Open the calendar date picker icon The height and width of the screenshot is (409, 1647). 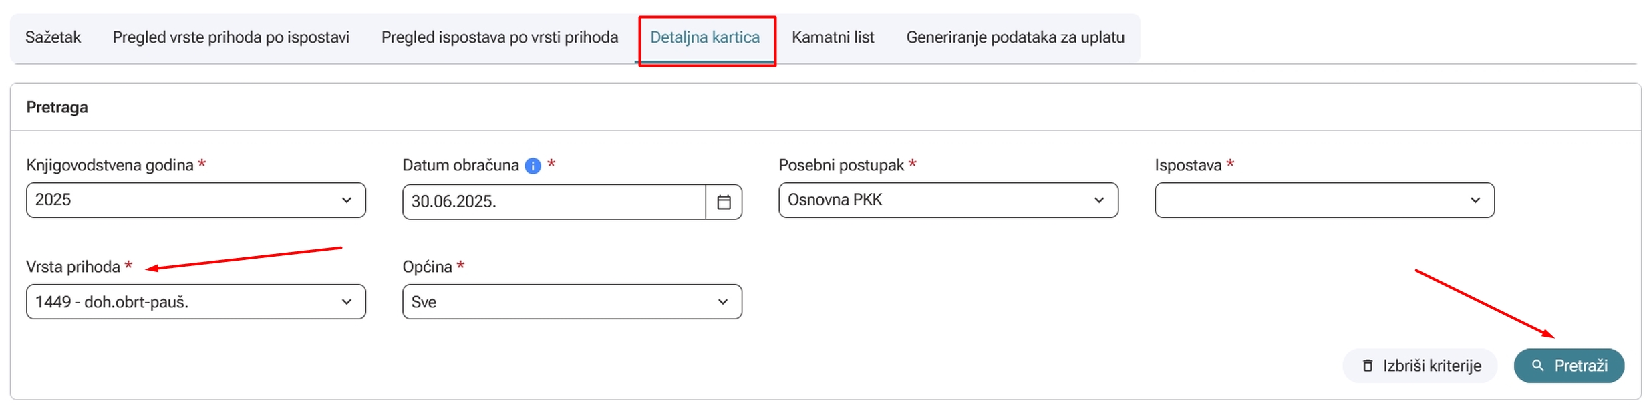724,202
